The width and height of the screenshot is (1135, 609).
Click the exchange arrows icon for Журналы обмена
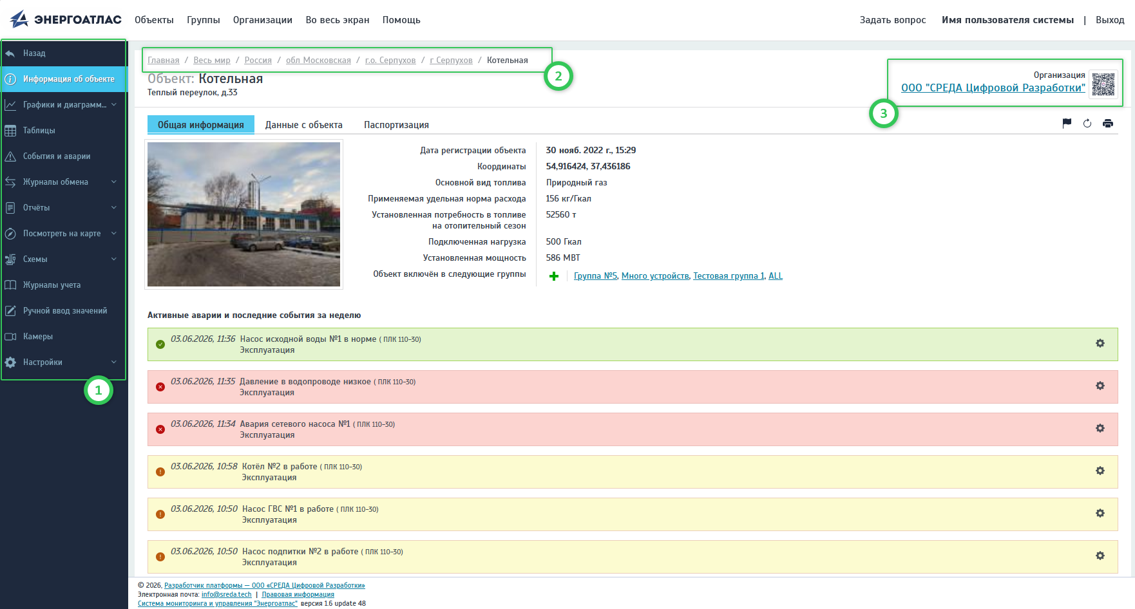point(10,182)
